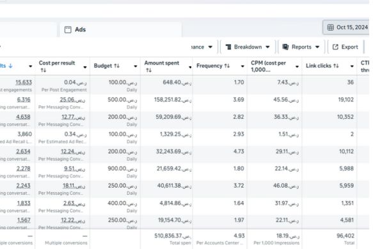373x249 pixels.
Task: Click the 12.22 cost per result link
Action: 73,220
